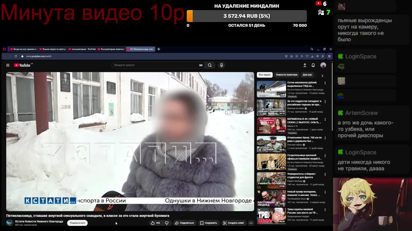This screenshot has width=412, height=231.
Task: Switch to tab Вышла замуж за преступника
Action: [x=53, y=49]
